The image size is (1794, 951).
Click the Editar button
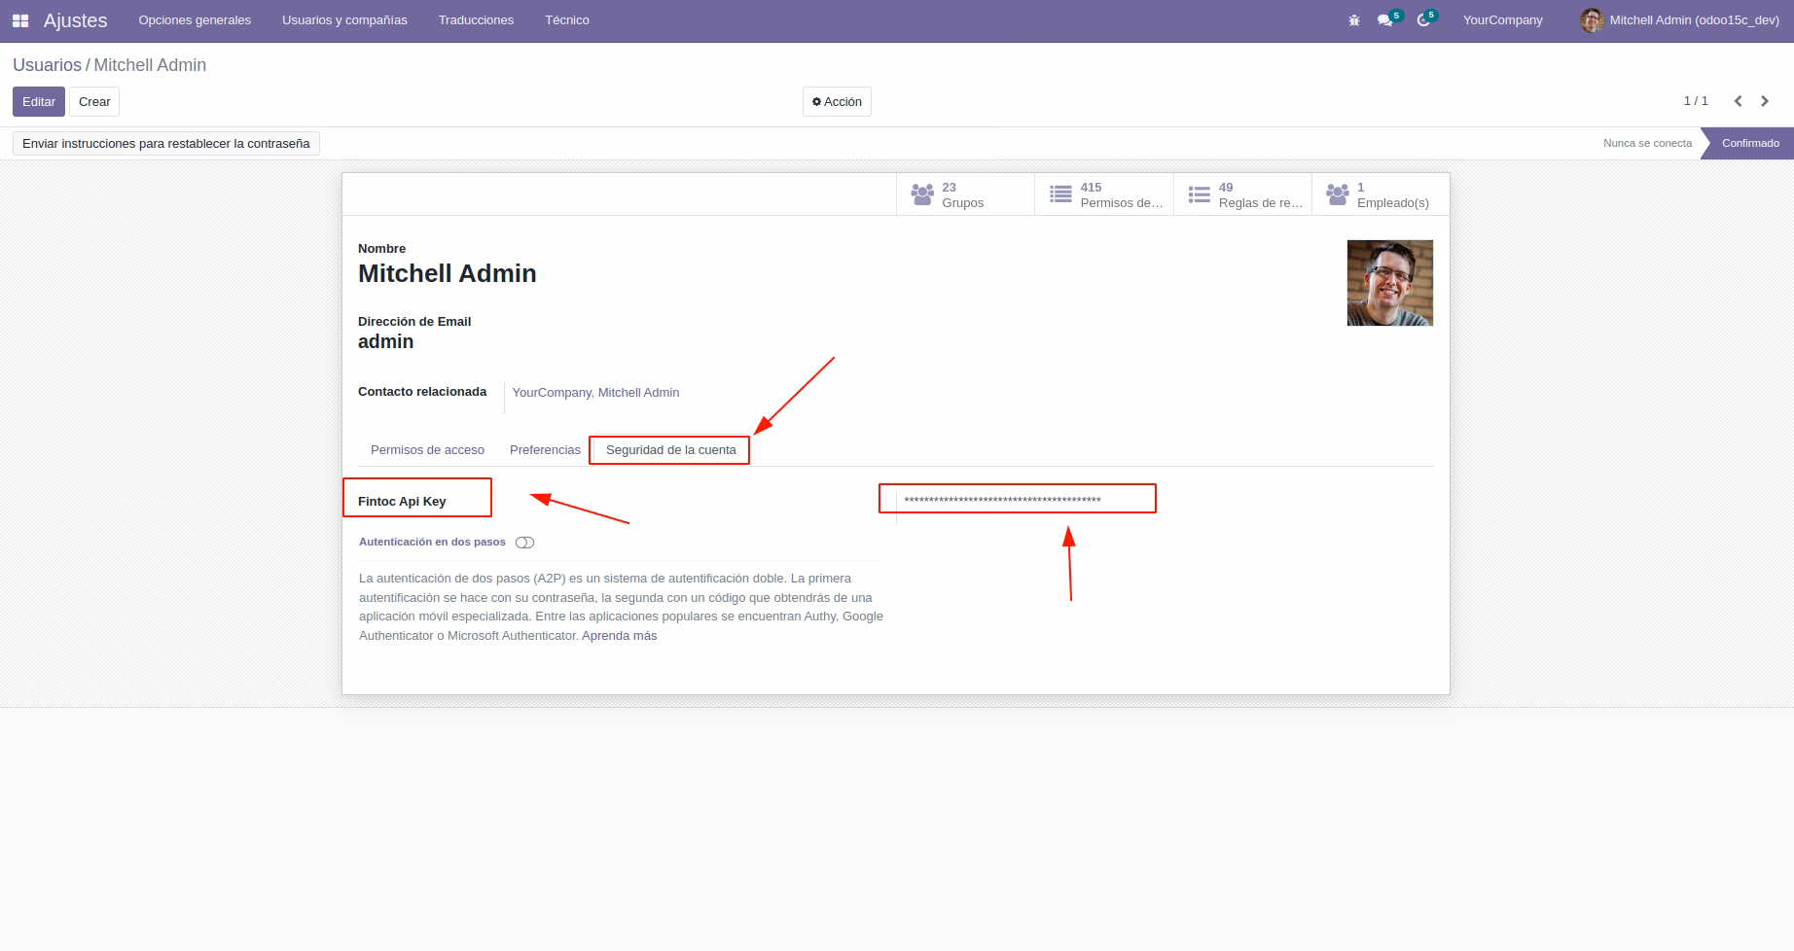tap(39, 101)
